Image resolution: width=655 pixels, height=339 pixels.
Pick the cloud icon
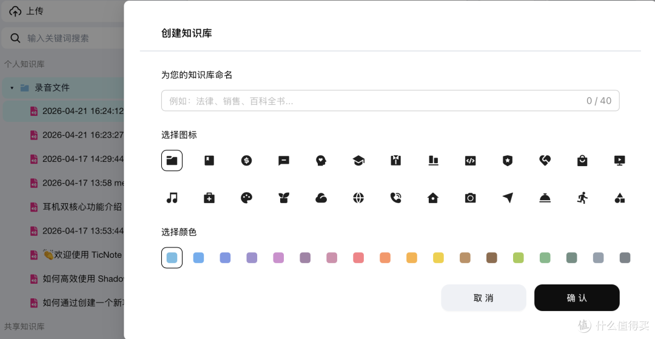pos(321,198)
